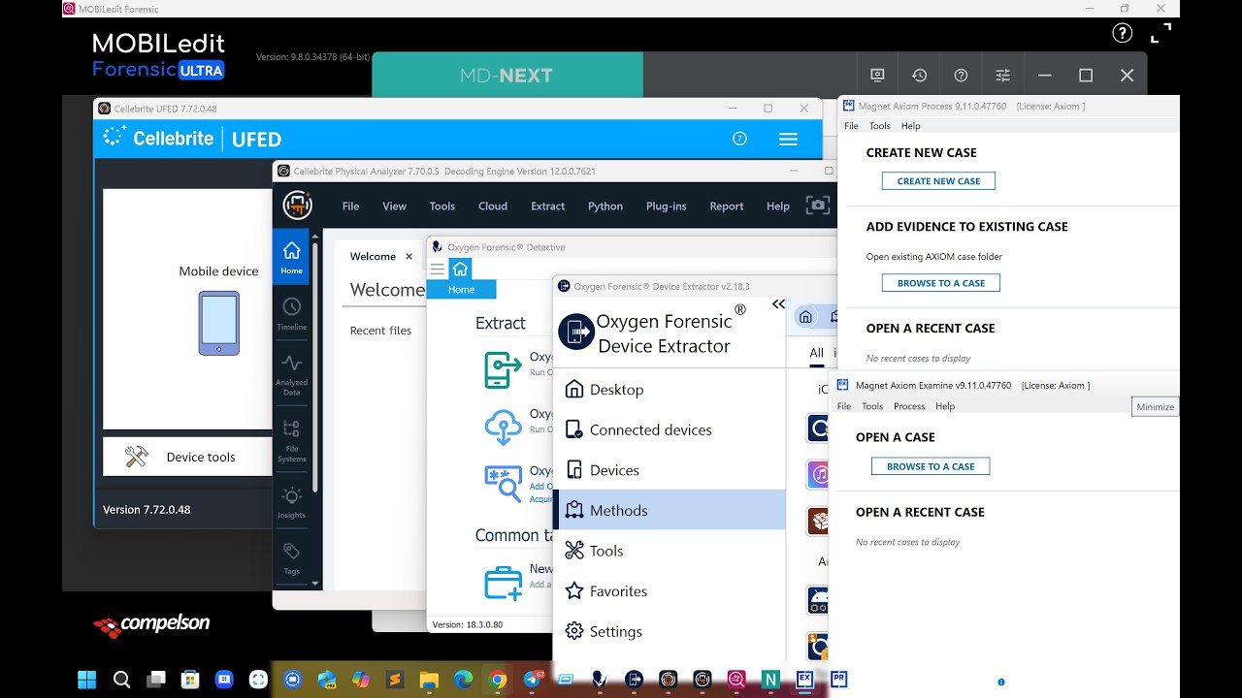Select the All filter tab in Device Extractor
Viewport: 1242px width, 698px height.
tap(816, 353)
